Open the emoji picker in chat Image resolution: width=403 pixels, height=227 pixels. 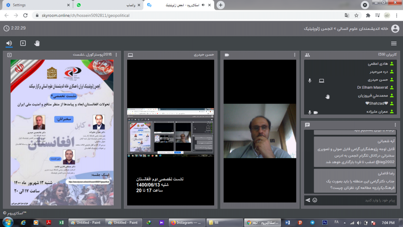click(314, 200)
